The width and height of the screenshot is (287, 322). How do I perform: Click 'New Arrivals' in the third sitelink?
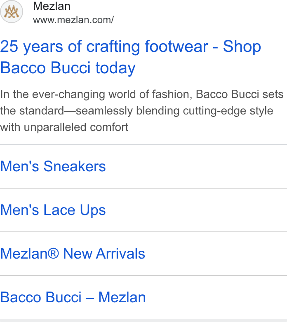point(104,254)
